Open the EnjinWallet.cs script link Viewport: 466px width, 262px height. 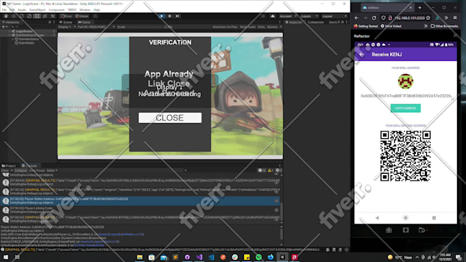click(x=121, y=234)
